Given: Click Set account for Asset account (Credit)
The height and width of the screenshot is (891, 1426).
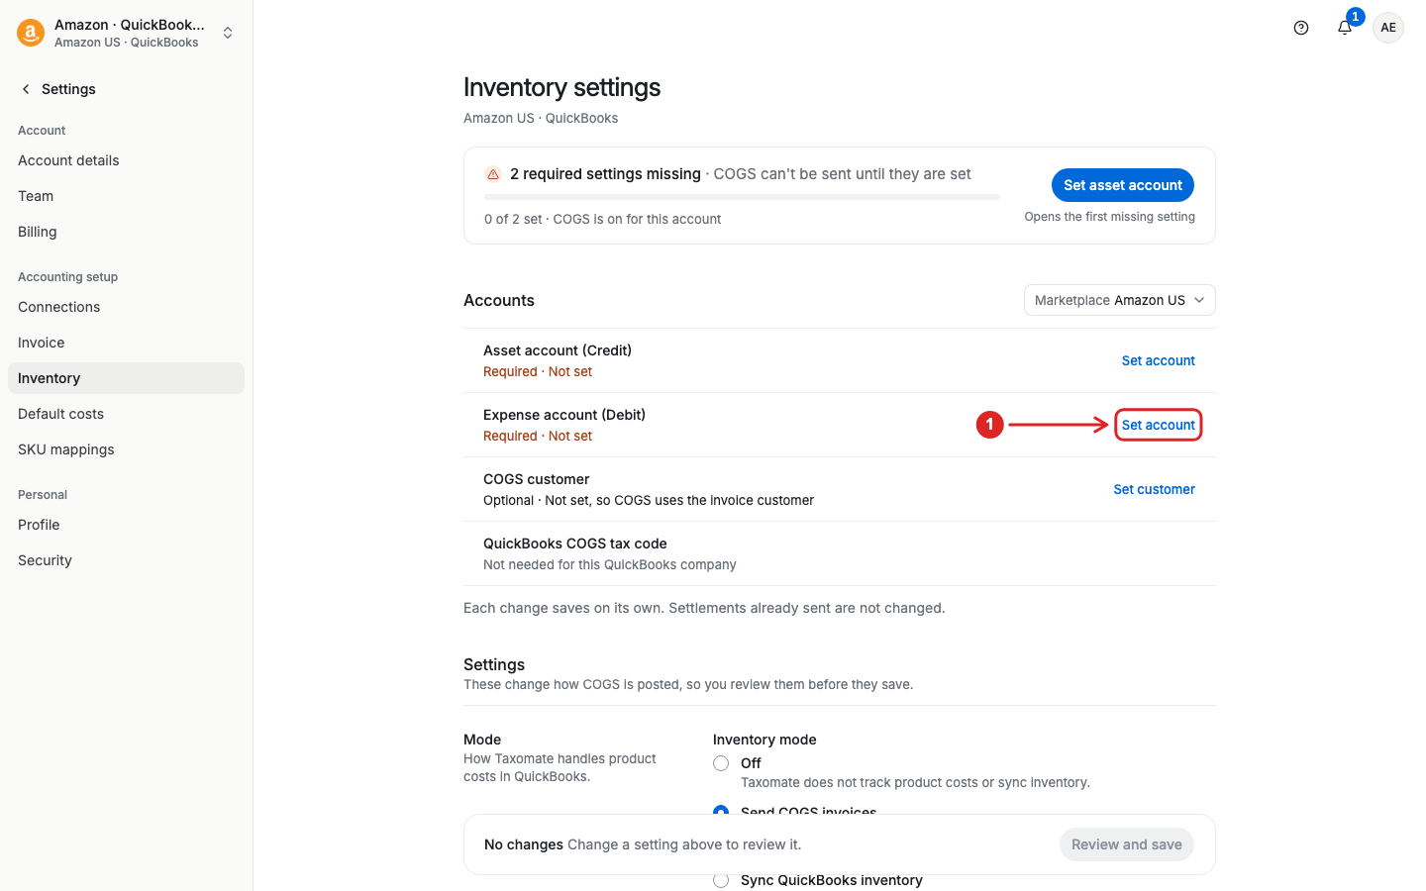Looking at the screenshot, I should [x=1158, y=360].
